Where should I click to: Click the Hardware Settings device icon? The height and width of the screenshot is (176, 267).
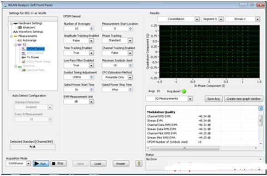[x=16, y=23]
